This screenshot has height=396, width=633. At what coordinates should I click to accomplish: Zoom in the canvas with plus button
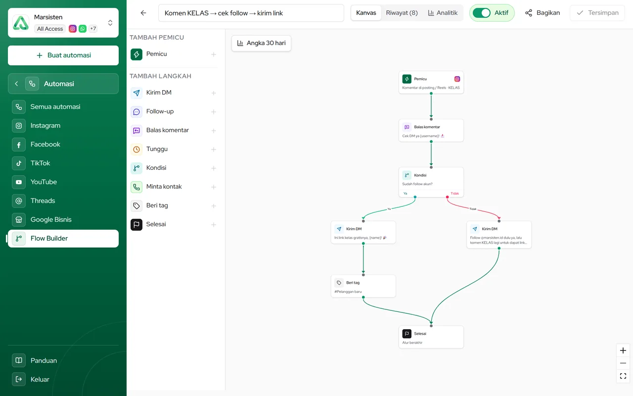623,350
